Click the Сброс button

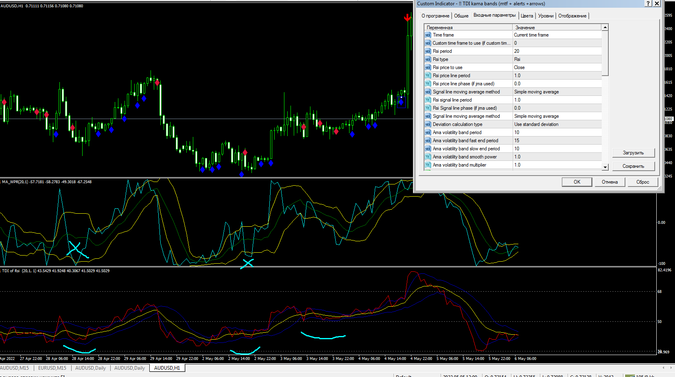pyautogui.click(x=642, y=182)
